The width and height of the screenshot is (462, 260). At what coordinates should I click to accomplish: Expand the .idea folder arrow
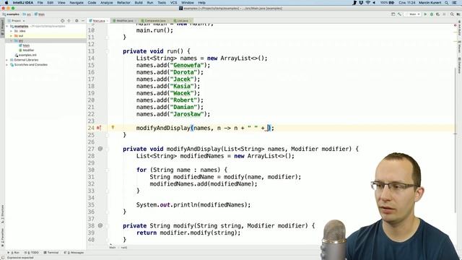[x=12, y=31]
